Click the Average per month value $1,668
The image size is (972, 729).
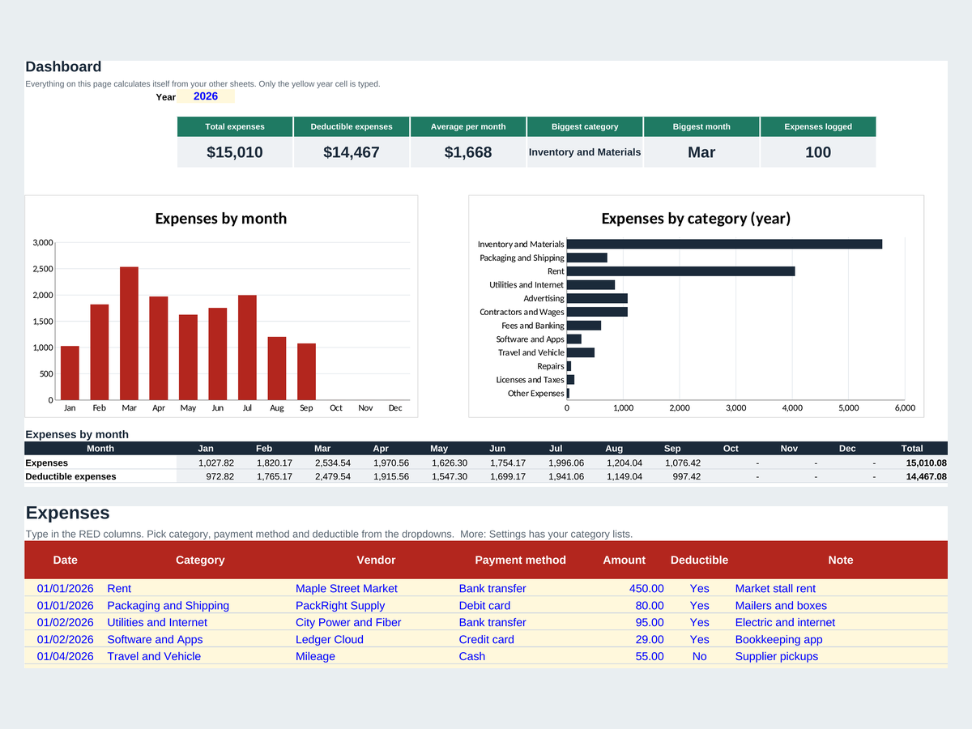coord(468,152)
